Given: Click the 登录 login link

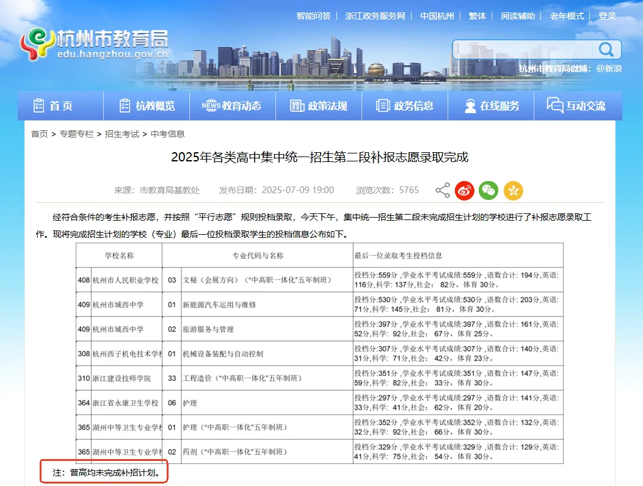Looking at the screenshot, I should pos(608,16).
